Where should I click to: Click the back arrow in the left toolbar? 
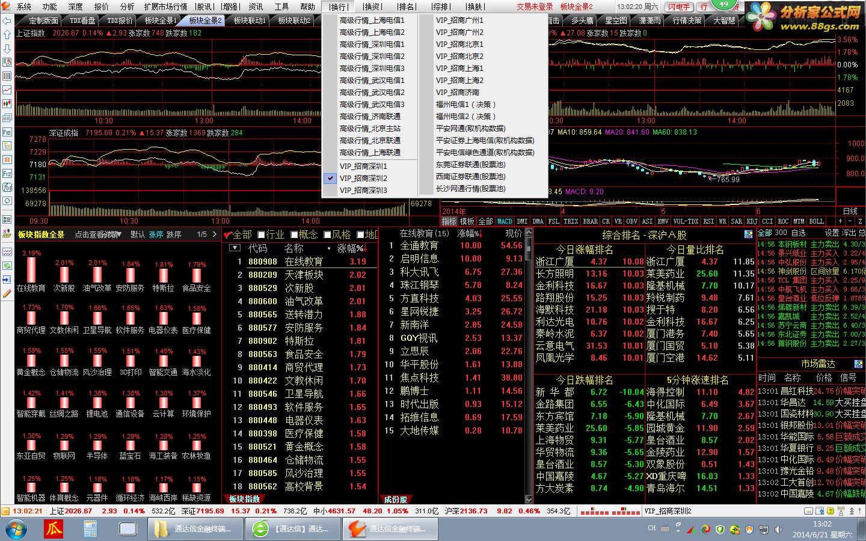tap(7, 20)
